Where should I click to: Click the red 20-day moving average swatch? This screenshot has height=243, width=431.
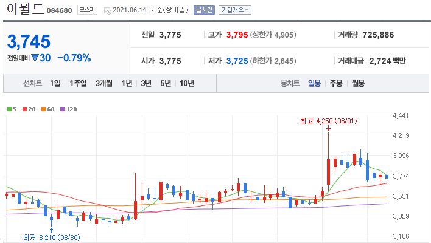(25, 109)
